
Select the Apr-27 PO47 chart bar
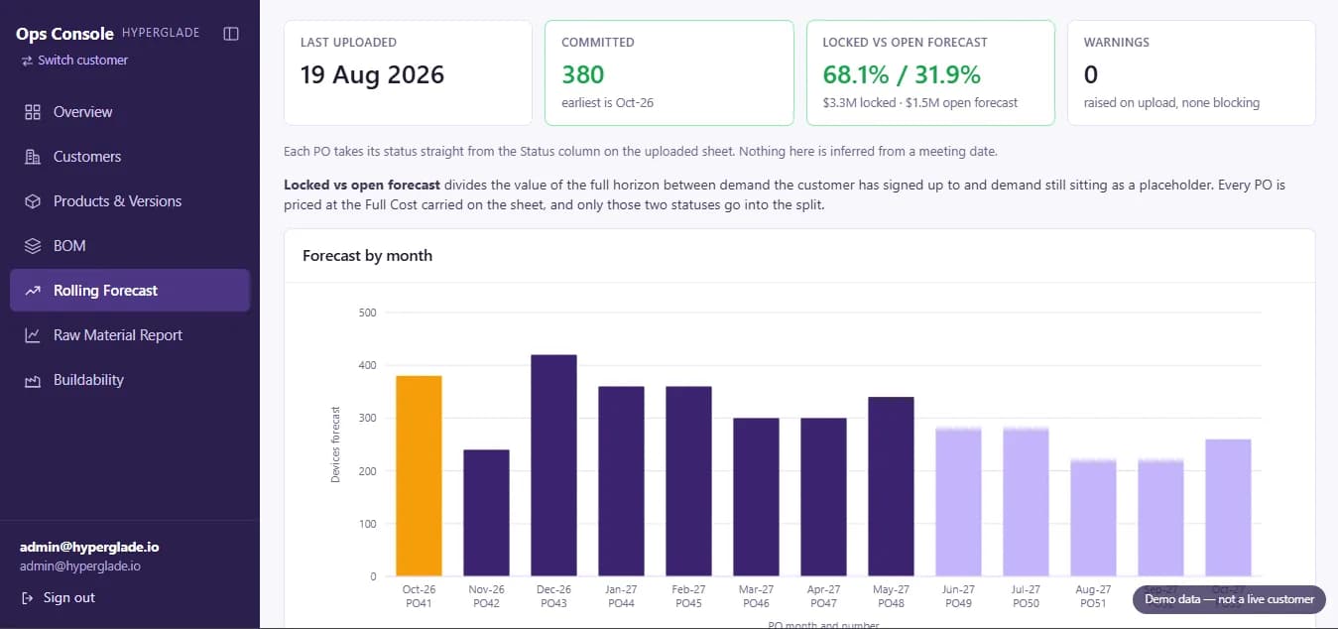(x=823, y=497)
